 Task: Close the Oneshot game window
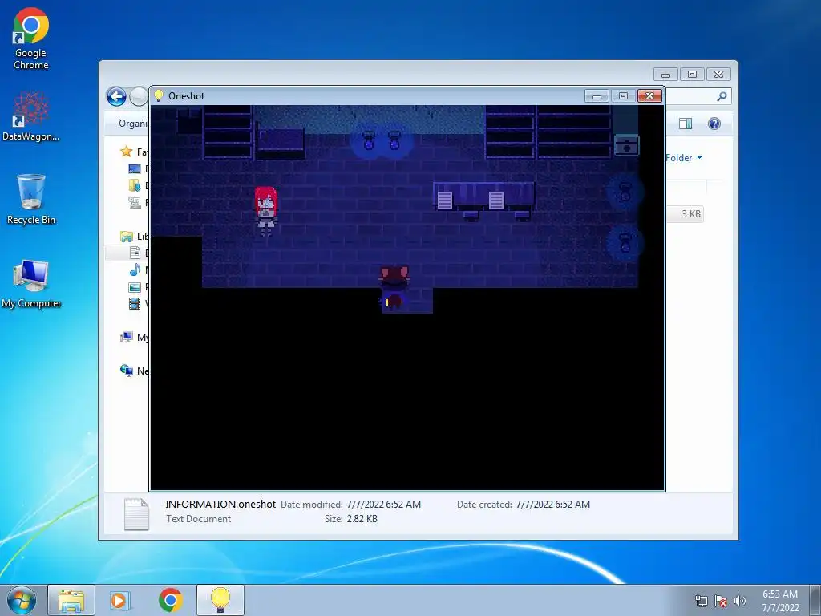(649, 96)
